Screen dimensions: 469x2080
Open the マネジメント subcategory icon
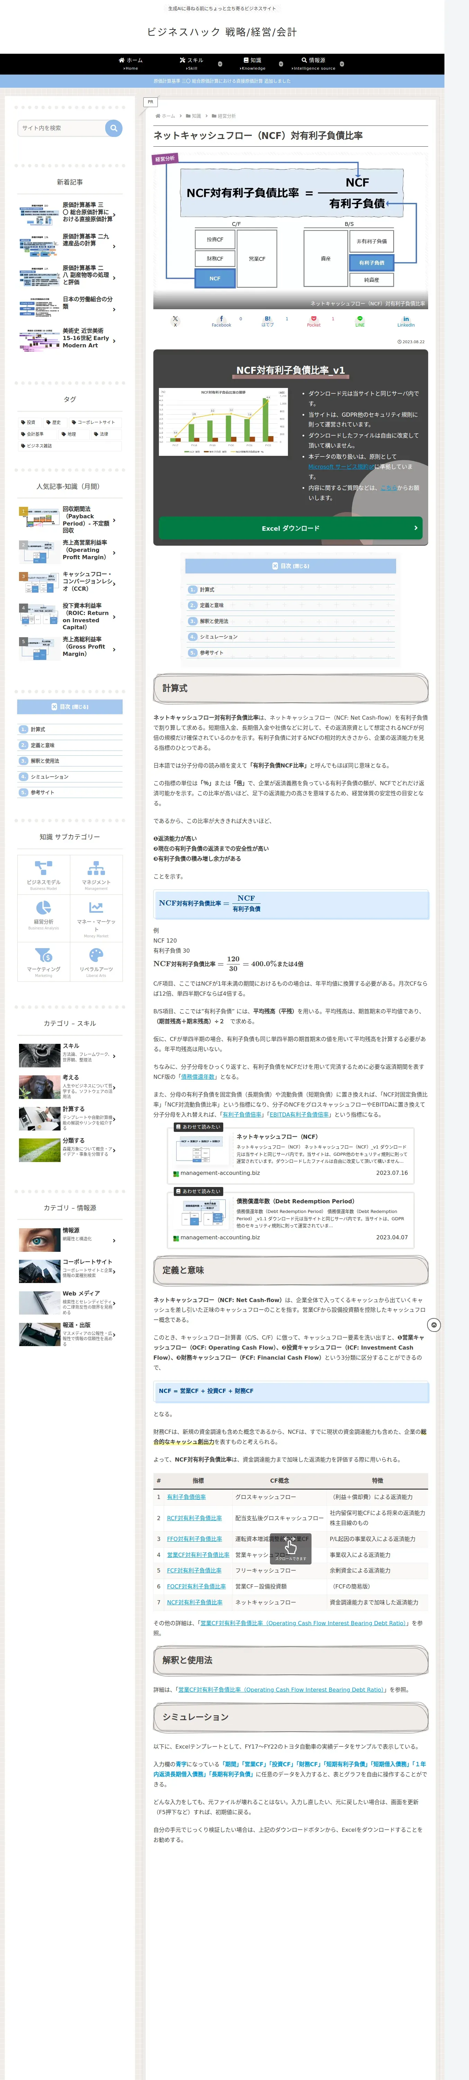coord(96,875)
